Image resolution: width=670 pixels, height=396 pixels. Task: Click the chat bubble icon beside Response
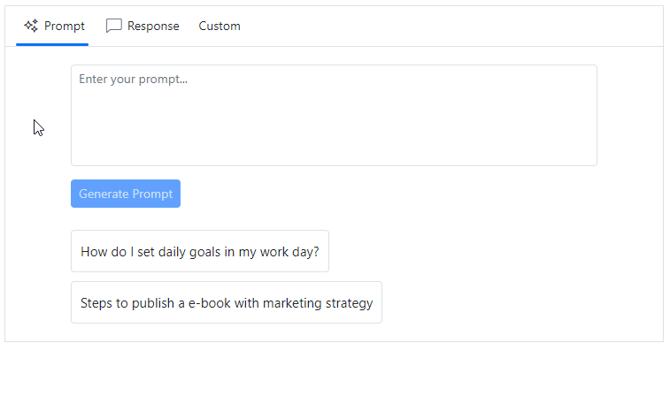114,26
